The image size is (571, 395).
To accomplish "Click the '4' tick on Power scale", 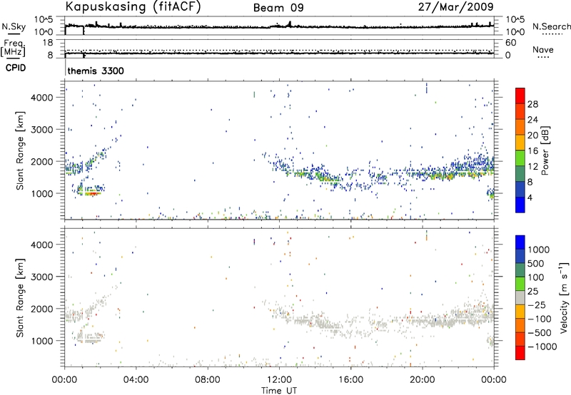I will [530, 197].
